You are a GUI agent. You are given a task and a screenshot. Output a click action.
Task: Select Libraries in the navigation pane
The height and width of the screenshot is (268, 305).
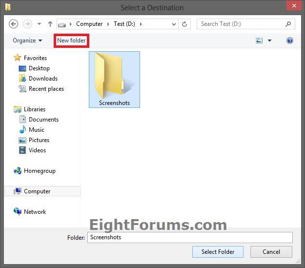[x=35, y=109]
